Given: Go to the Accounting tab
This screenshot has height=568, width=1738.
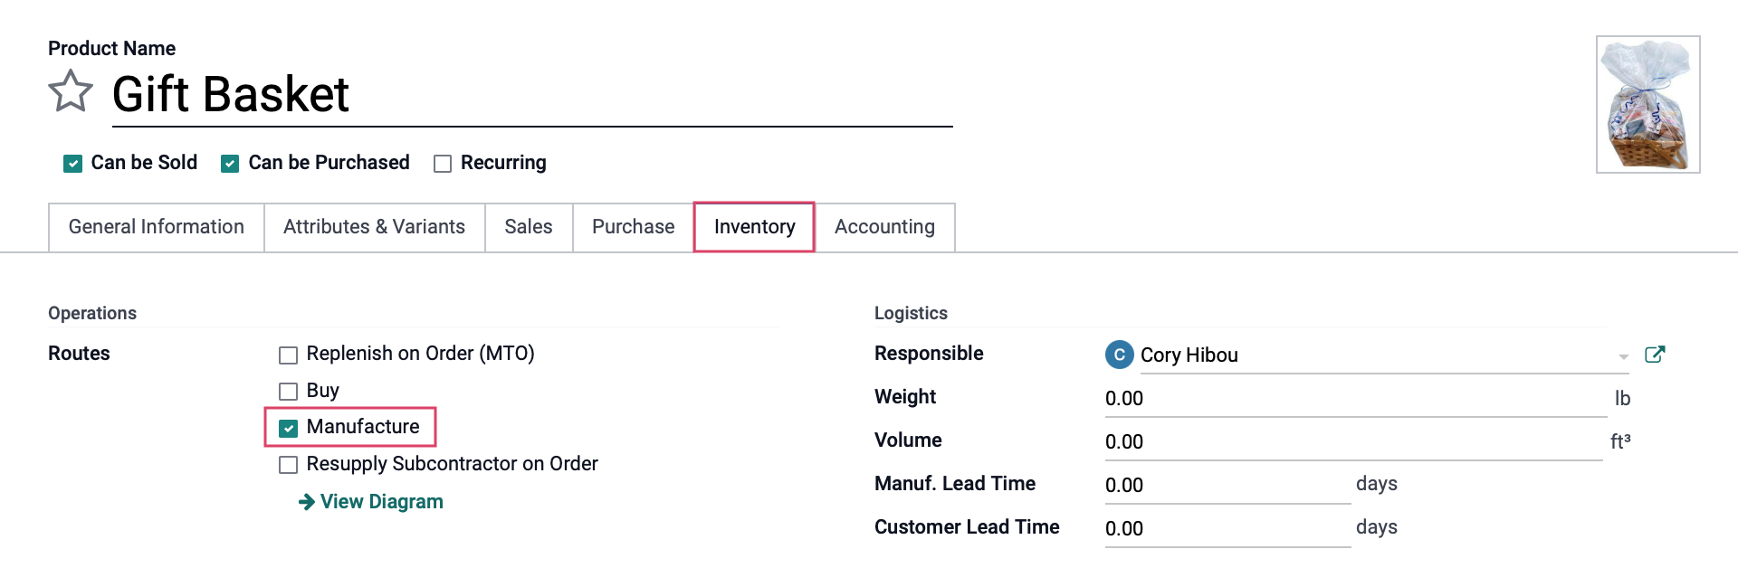Looking at the screenshot, I should [884, 227].
